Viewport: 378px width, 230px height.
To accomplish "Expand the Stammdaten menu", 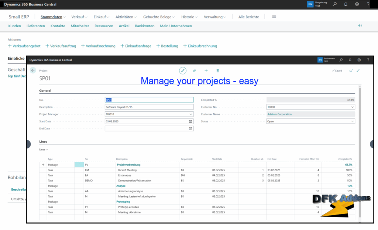I will coord(53,17).
